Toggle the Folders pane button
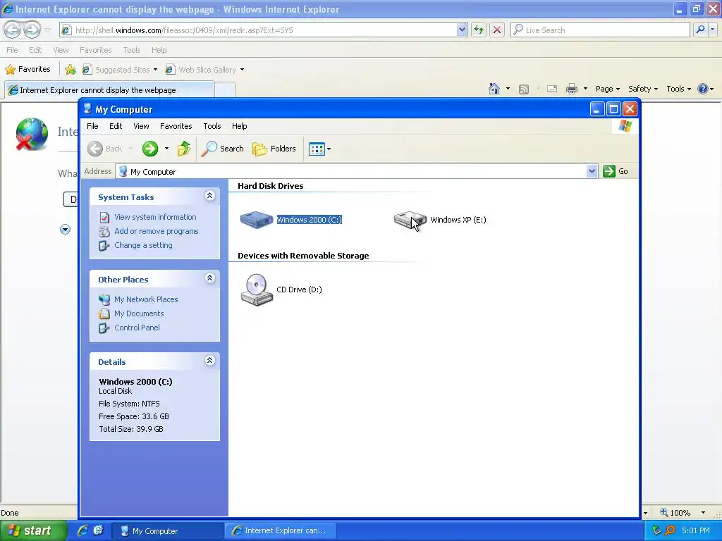Viewport: 722px width, 541px height. 274,149
